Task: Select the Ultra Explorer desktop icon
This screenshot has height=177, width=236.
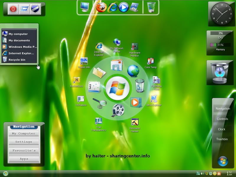Action: pyautogui.click(x=154, y=101)
